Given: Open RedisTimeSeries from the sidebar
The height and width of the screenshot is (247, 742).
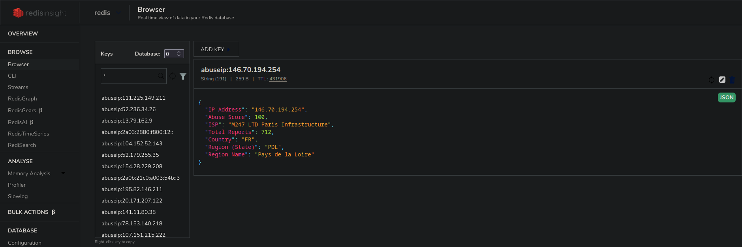Looking at the screenshot, I should (28, 134).
